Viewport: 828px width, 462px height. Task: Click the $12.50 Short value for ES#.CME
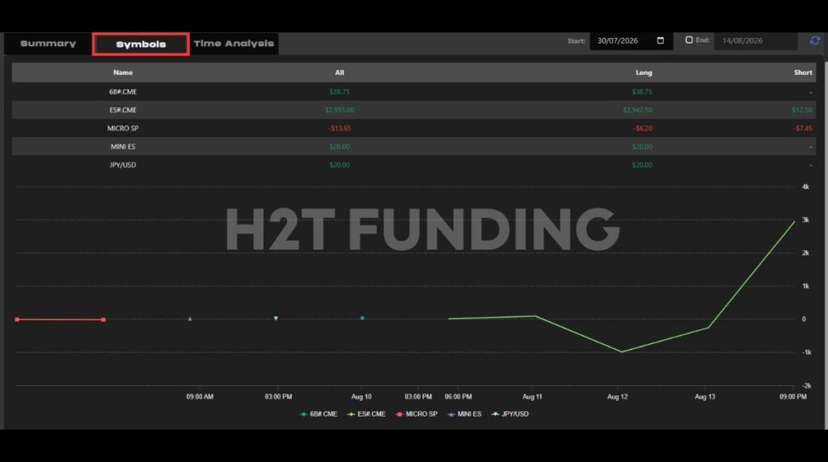pos(802,110)
